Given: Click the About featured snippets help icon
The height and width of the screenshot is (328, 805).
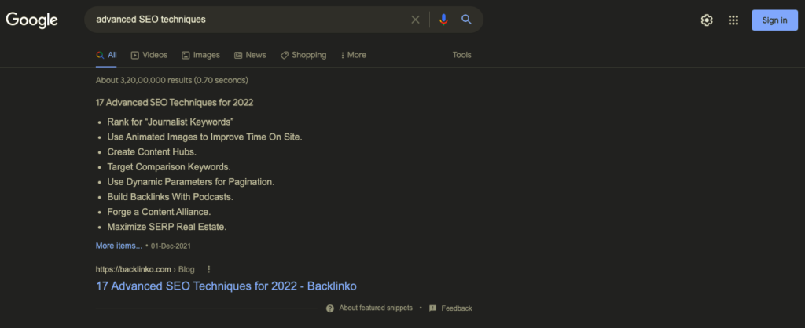Looking at the screenshot, I should 330,308.
